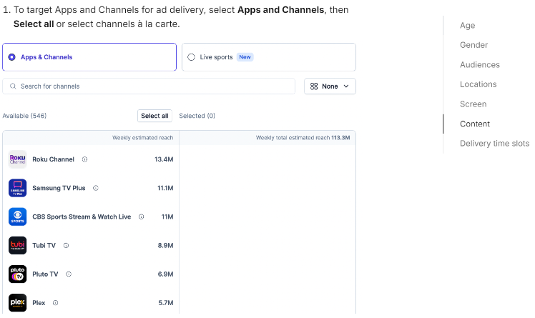
Task: Select CBS Sports Stream & Watch Live name
Action: [82, 217]
